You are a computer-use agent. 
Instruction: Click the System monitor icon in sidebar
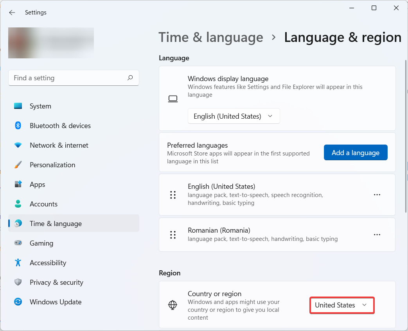coord(18,106)
